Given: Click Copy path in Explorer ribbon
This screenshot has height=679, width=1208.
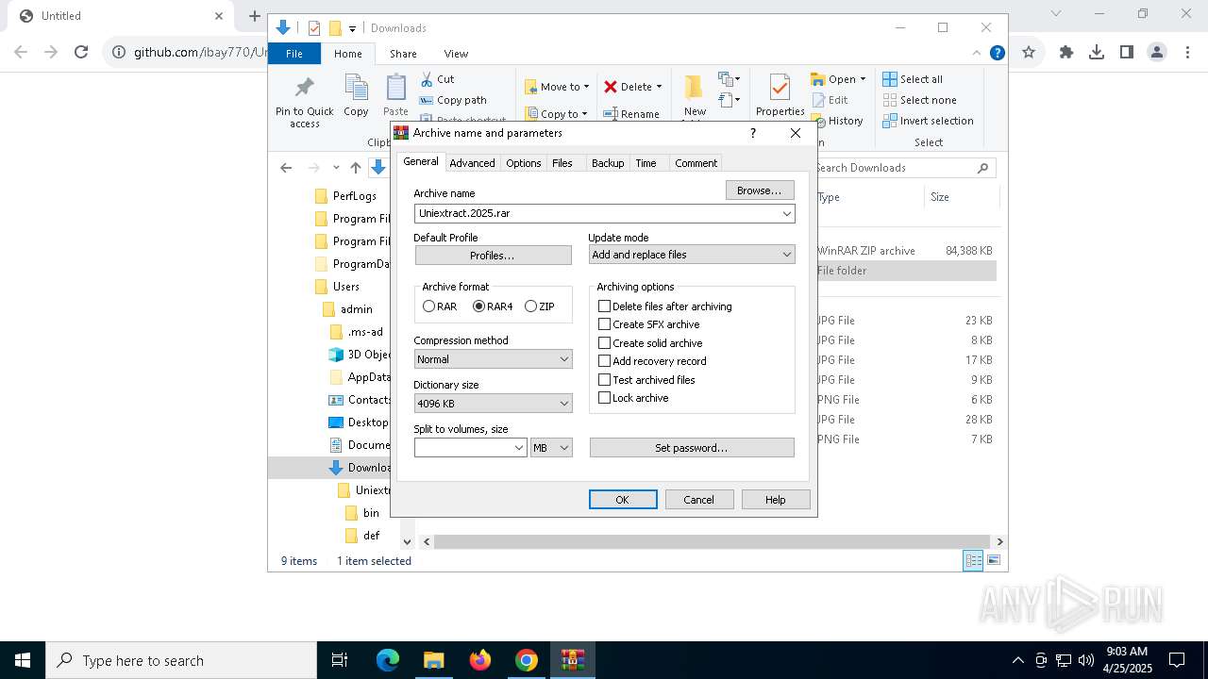Looking at the screenshot, I should pos(453,100).
